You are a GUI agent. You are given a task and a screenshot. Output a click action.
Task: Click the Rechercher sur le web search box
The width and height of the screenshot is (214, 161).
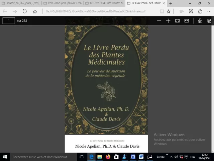[43, 157]
